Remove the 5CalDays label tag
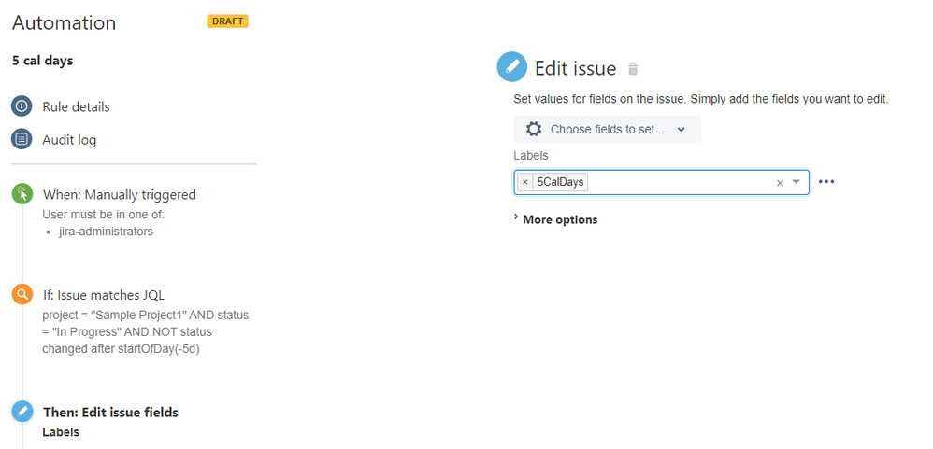933x449 pixels. pos(524,182)
